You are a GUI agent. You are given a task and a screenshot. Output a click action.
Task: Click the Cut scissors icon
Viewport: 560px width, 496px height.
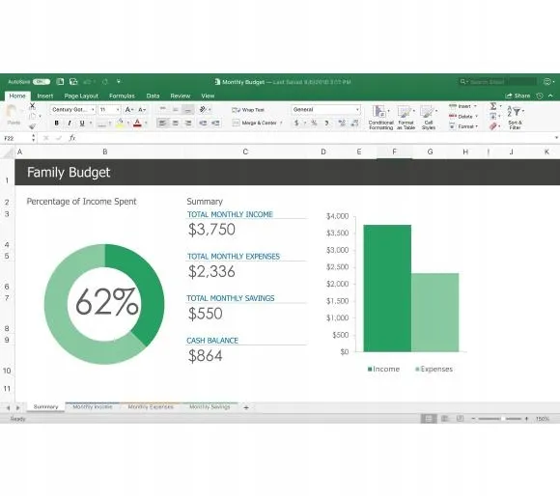point(33,105)
